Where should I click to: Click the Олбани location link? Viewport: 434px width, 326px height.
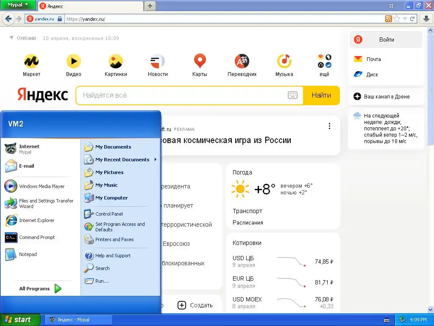click(26, 38)
